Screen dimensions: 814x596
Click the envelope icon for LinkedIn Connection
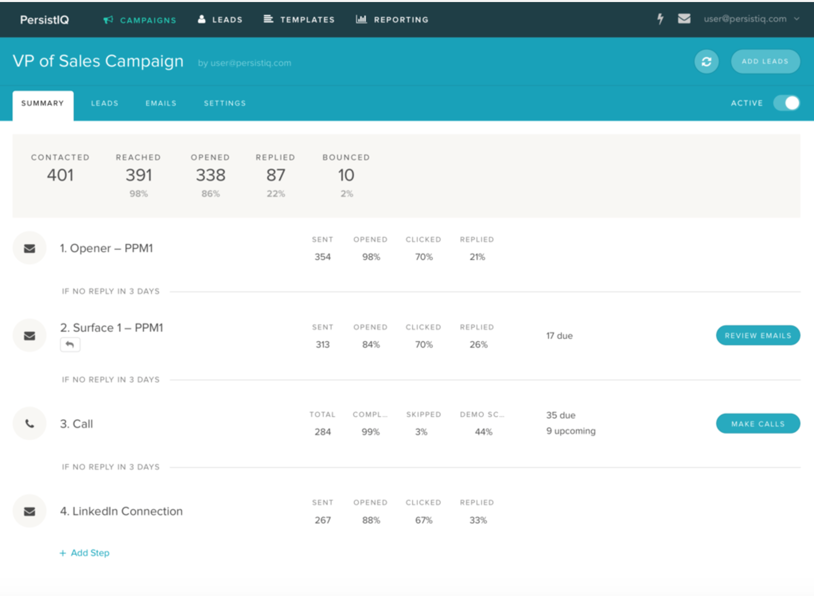click(x=30, y=511)
